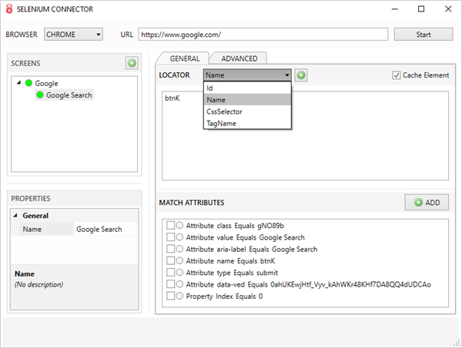Select radio for Attribute class gNO89b
The height and width of the screenshot is (348, 462).
[179, 225]
